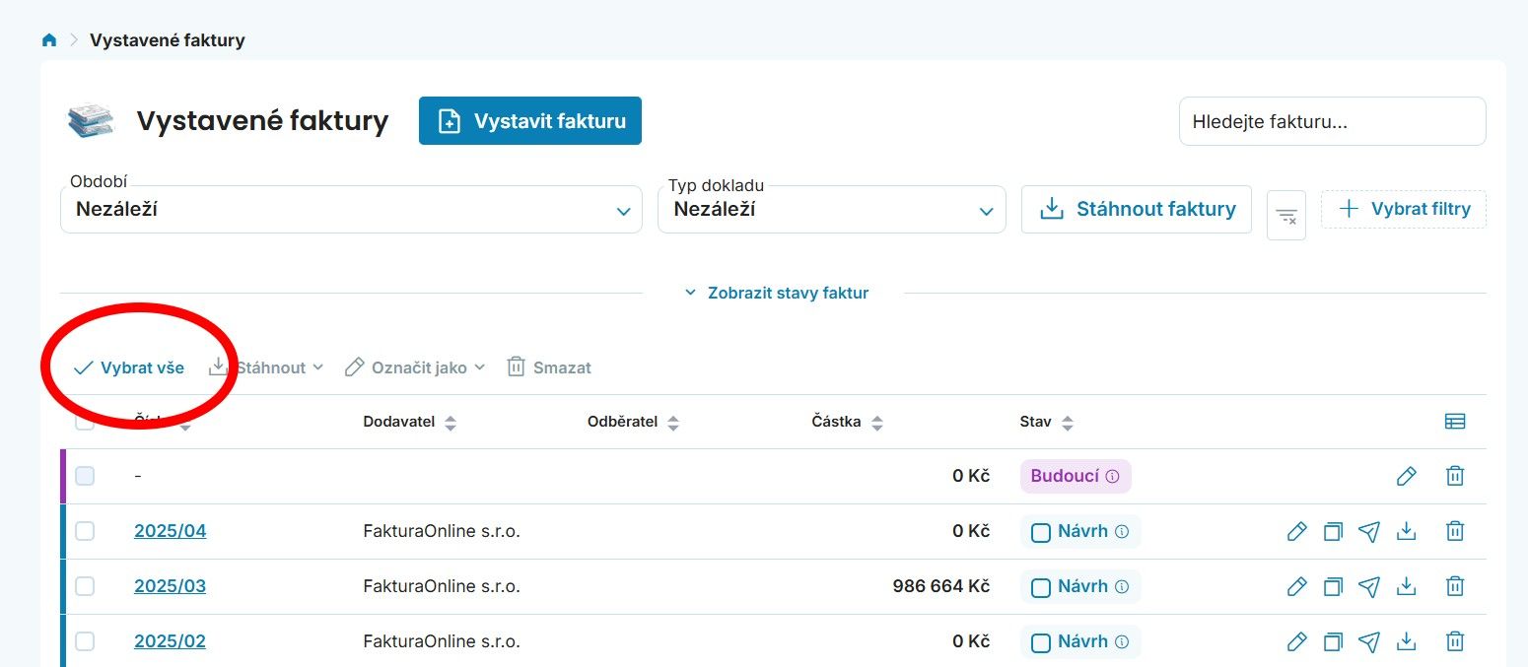Click FakturaOnline s.r.o. in row 2025/04
1528x667 pixels.
tap(442, 531)
